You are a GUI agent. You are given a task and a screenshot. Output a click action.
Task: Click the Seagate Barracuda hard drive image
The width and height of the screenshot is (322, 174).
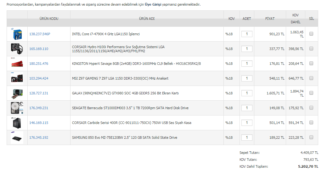[17, 108]
